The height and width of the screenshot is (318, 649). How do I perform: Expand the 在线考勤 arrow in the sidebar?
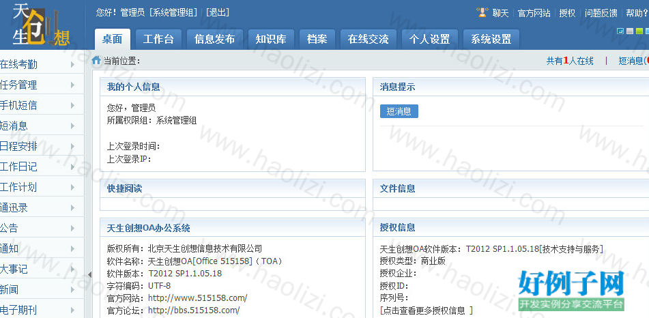[x=72, y=64]
